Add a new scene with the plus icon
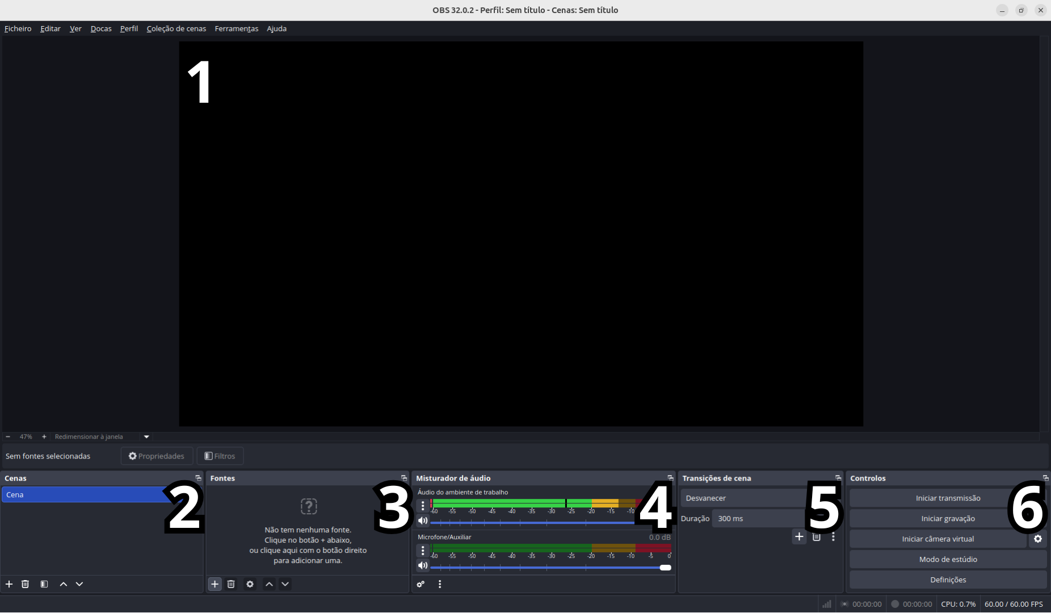Image resolution: width=1051 pixels, height=613 pixels. pyautogui.click(x=9, y=584)
